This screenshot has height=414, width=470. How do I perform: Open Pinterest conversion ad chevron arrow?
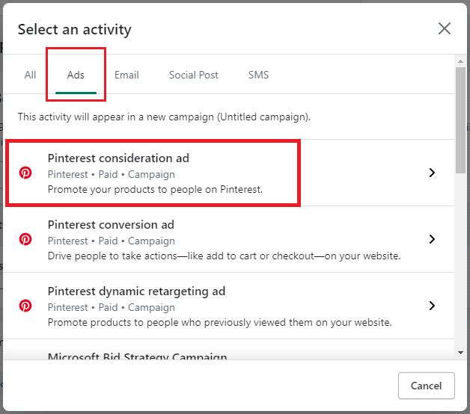(x=432, y=239)
